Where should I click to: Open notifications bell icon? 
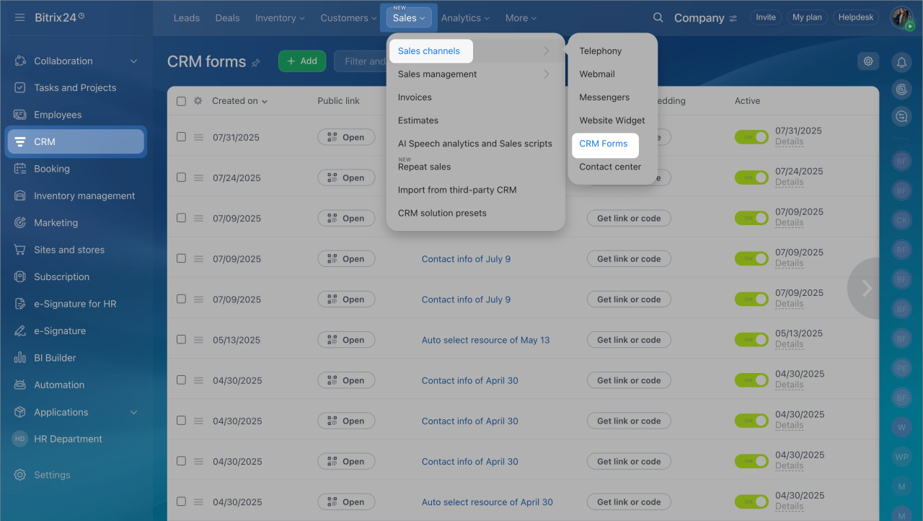coord(901,62)
